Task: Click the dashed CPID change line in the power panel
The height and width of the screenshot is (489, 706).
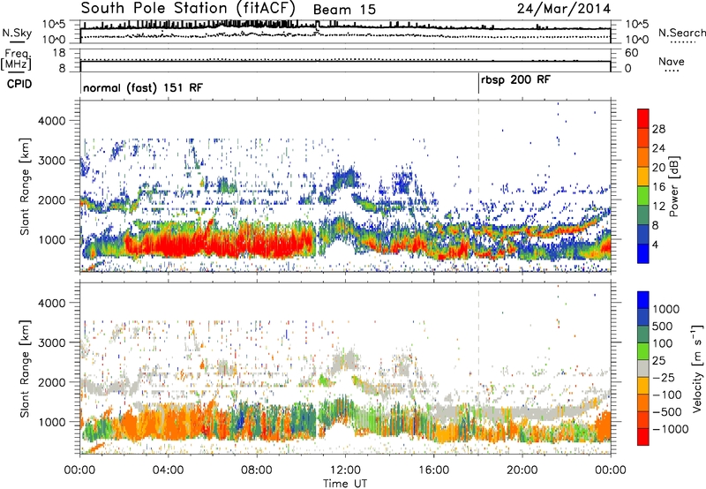Action: pos(478,186)
